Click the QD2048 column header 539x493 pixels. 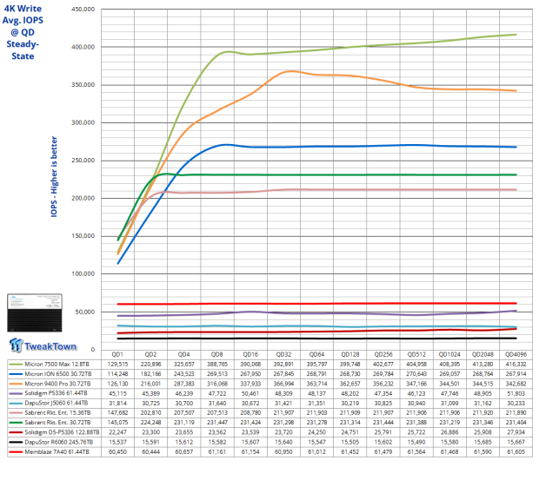pyautogui.click(x=482, y=354)
